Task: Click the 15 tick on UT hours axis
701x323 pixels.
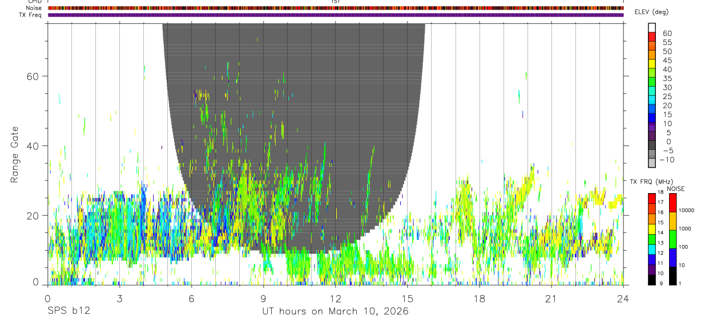Action: pyautogui.click(x=408, y=299)
